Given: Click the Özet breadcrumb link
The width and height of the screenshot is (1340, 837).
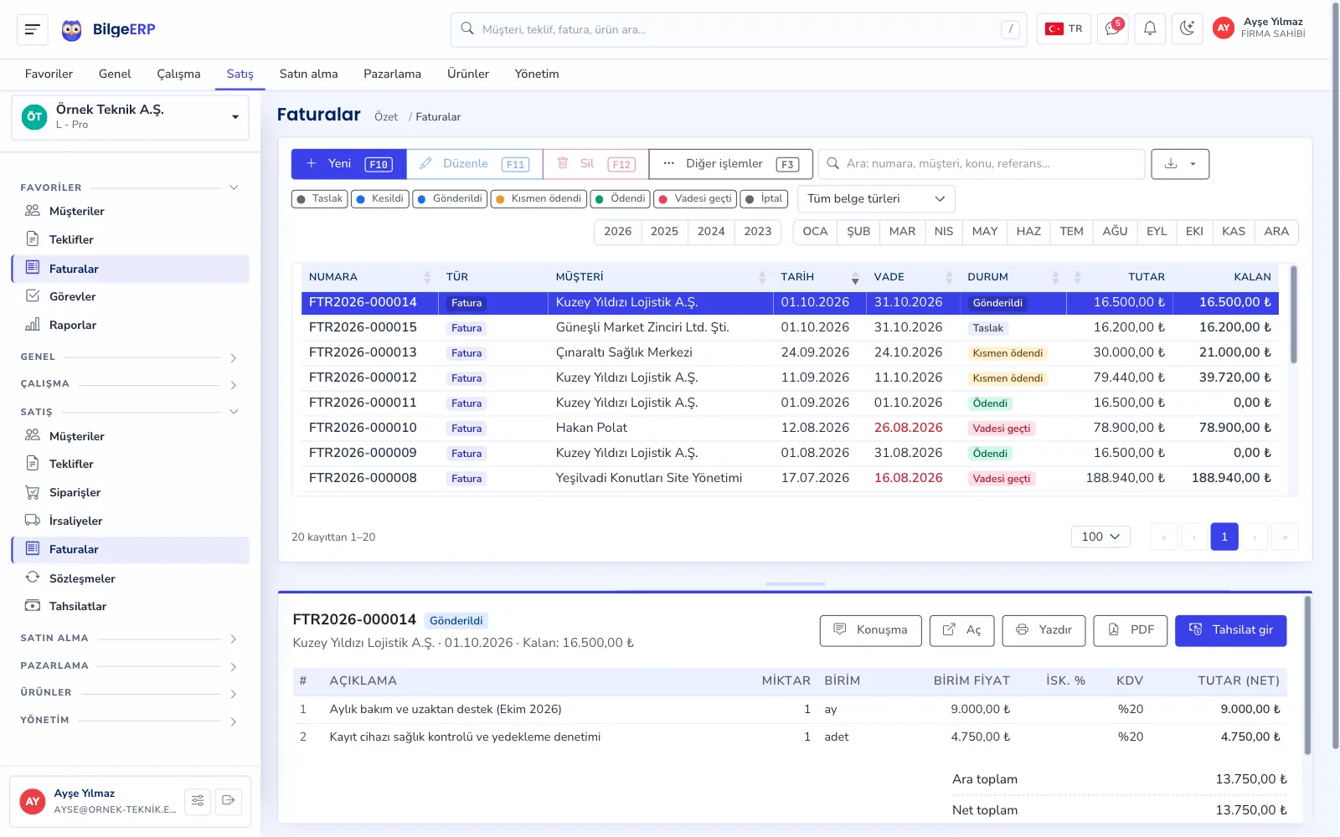Looking at the screenshot, I should coord(386,117).
